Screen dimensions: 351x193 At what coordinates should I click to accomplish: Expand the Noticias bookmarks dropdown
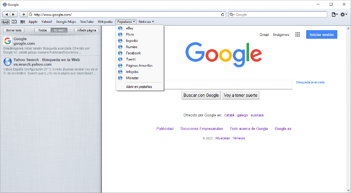pyautogui.click(x=146, y=22)
